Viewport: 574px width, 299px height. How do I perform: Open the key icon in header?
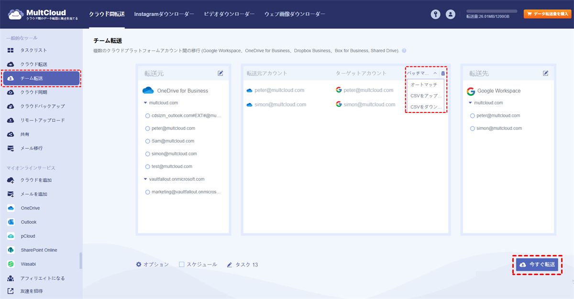[x=435, y=14]
